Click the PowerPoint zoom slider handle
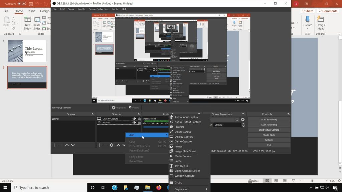 point(312,181)
